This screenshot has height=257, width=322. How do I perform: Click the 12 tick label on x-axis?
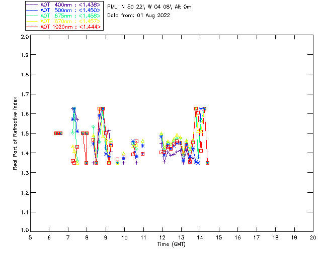pos(162,237)
